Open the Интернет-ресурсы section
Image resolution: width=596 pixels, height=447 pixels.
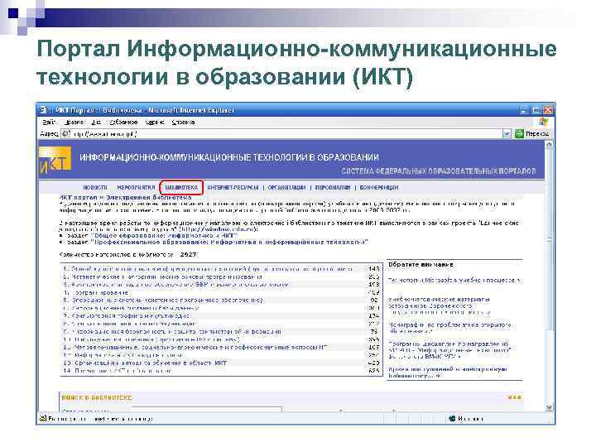(x=233, y=187)
